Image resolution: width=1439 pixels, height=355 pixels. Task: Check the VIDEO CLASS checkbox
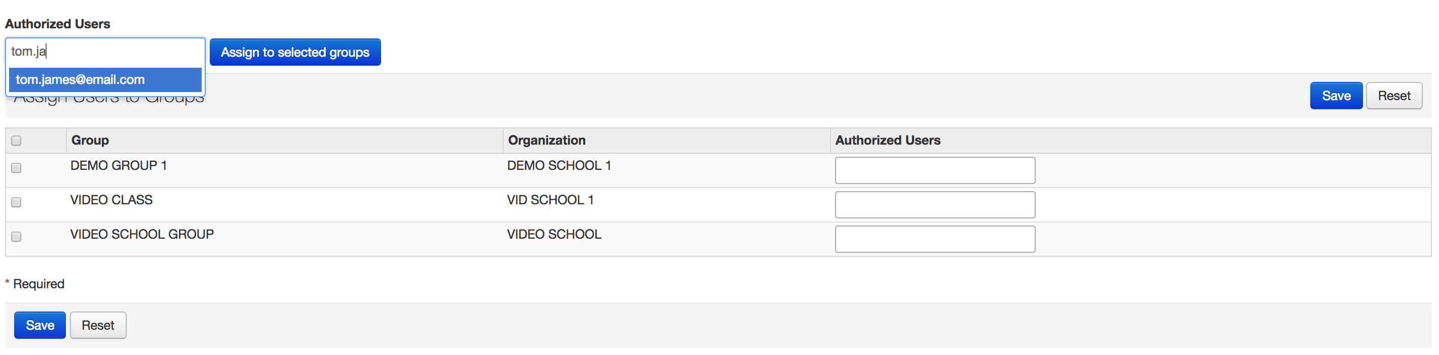16,202
